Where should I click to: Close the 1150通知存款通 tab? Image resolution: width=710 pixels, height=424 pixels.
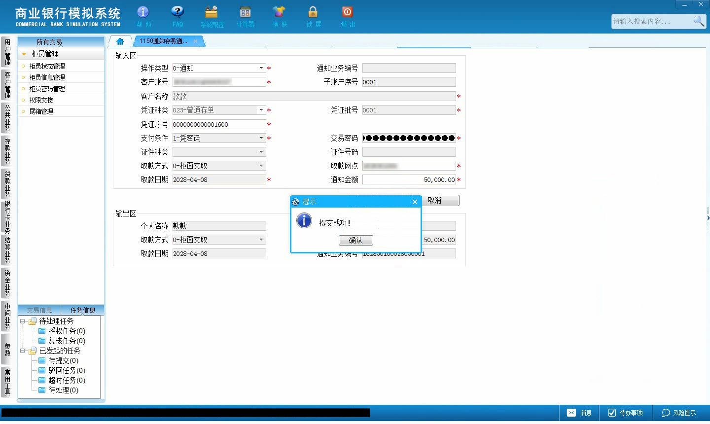click(195, 41)
